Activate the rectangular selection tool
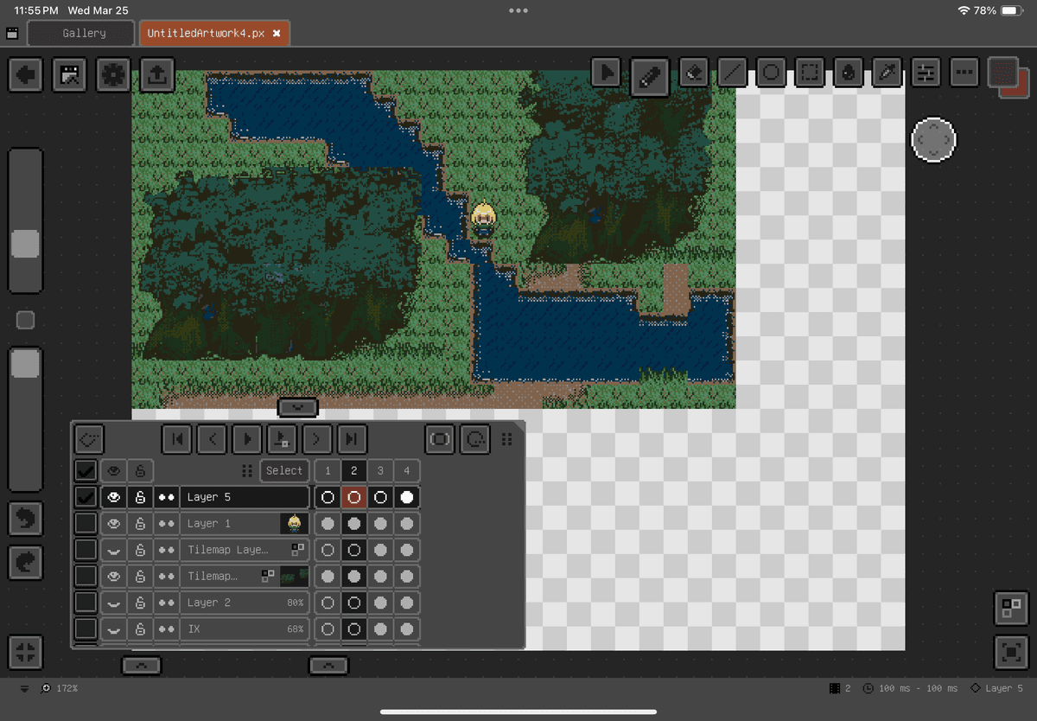The width and height of the screenshot is (1037, 721). (x=810, y=73)
